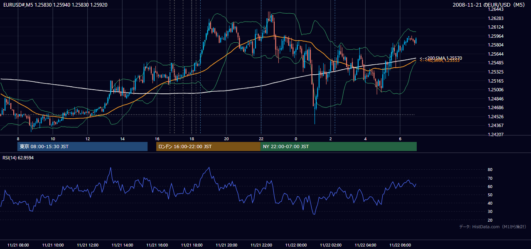Click the 11/21 12:00 bottom time label
Image resolution: width=531 pixels, height=249 pixels.
point(88,245)
